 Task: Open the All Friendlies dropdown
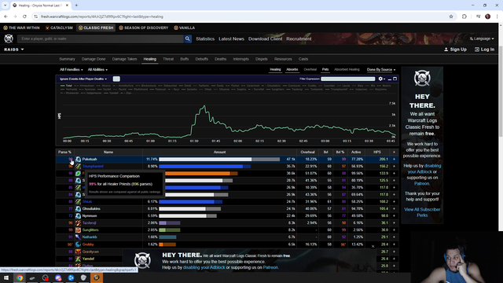pos(72,70)
